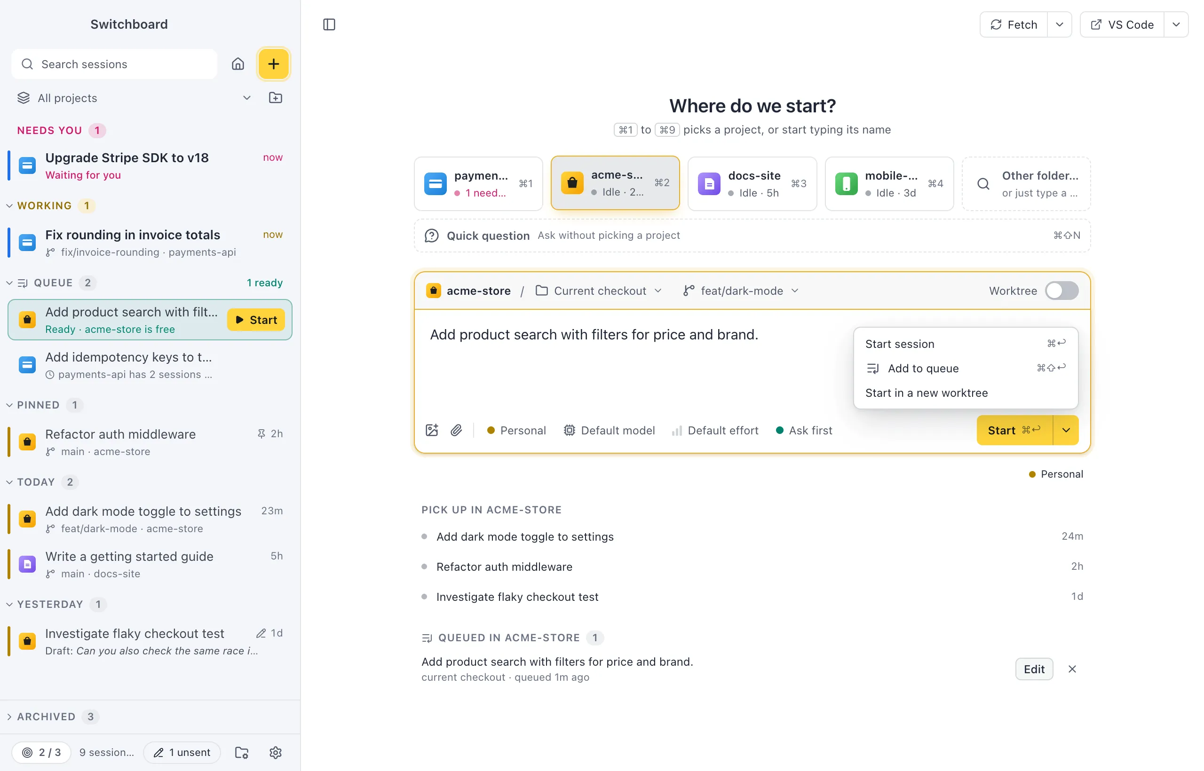Click the yellow Start button in composer

pyautogui.click(x=1014, y=430)
